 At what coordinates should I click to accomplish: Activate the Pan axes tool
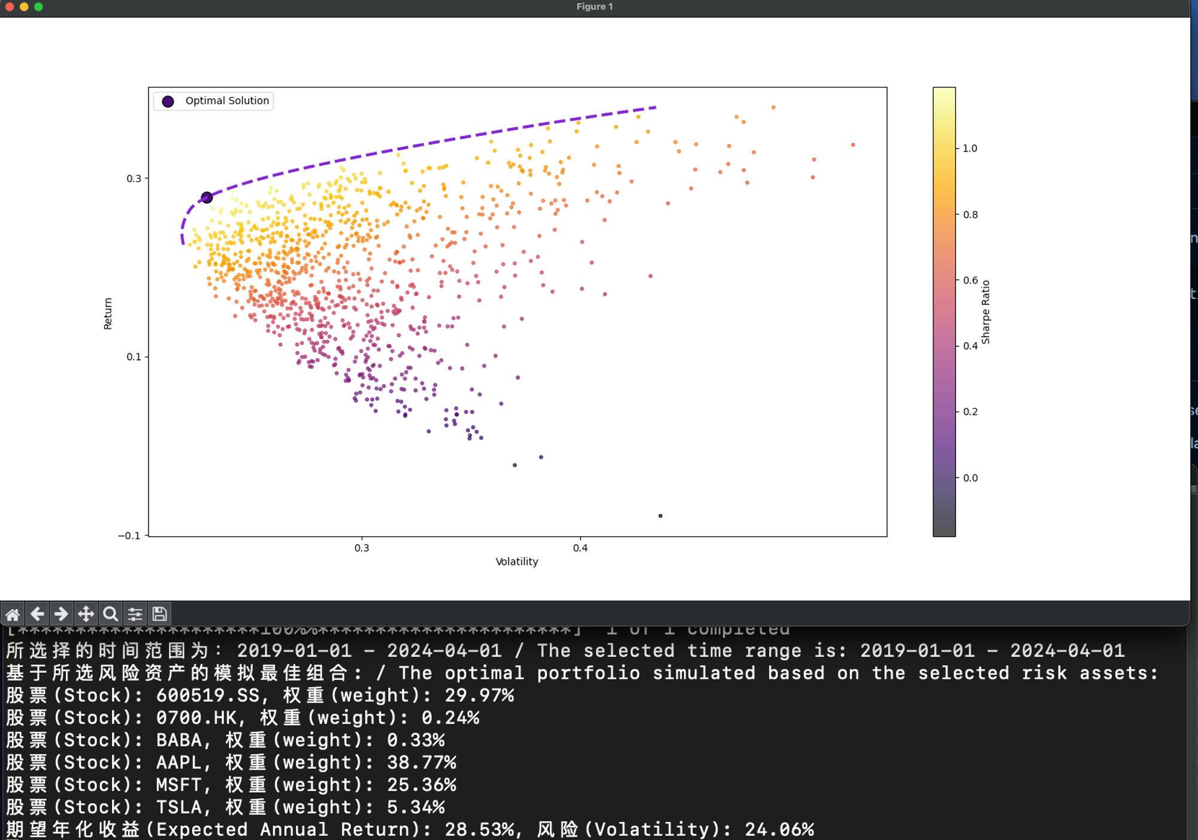pyautogui.click(x=86, y=614)
